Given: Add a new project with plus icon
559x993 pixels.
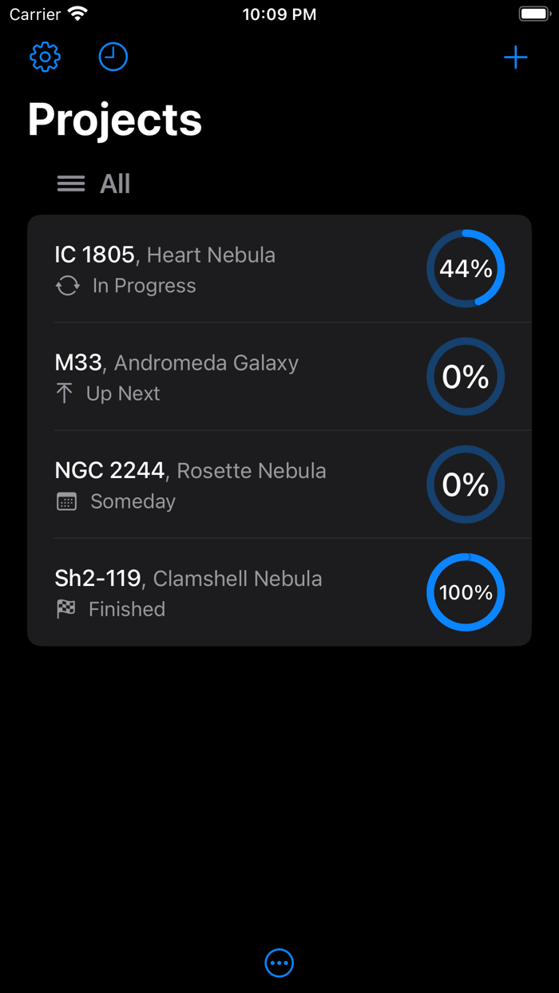Looking at the screenshot, I should (516, 57).
